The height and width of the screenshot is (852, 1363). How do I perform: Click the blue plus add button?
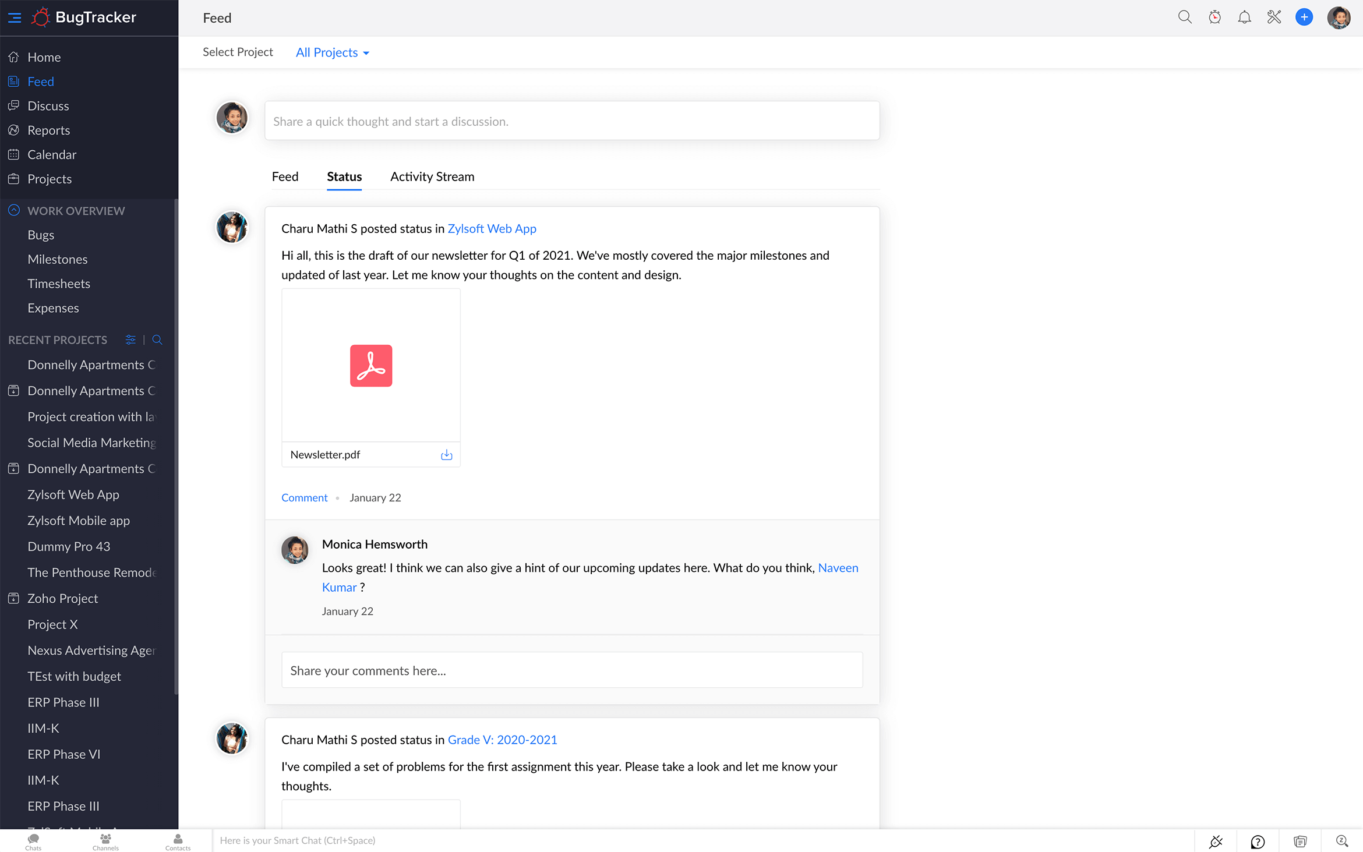click(1304, 17)
